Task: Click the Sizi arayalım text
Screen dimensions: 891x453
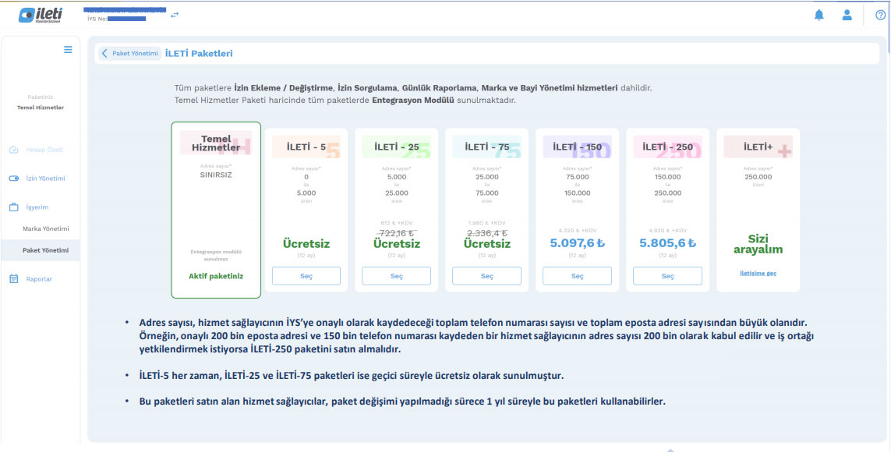Action: click(x=758, y=244)
